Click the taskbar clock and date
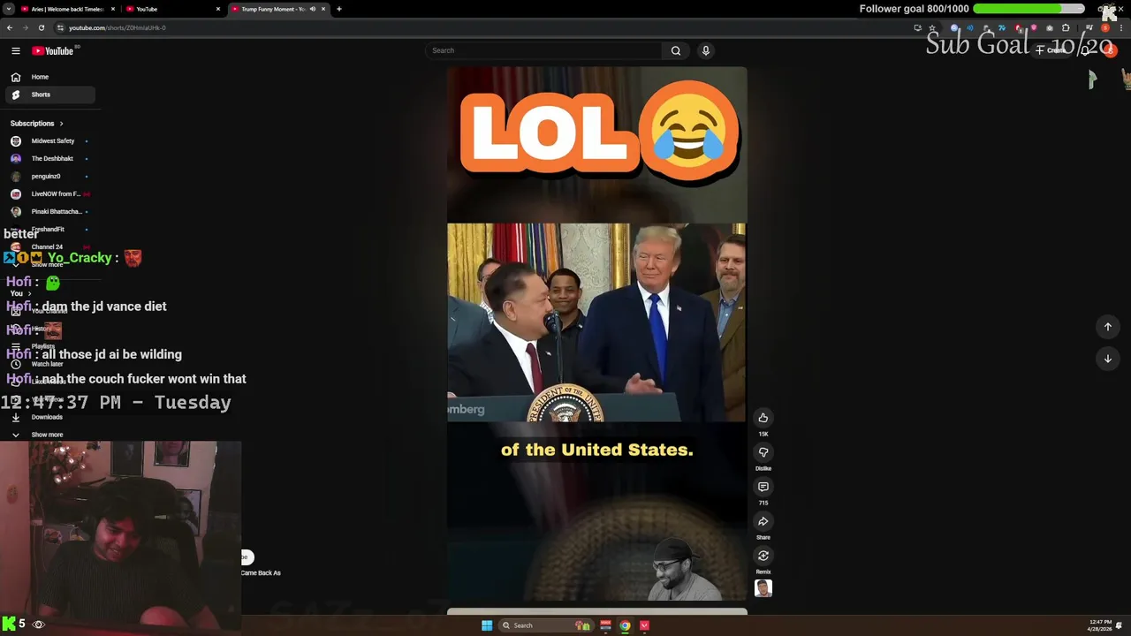Screen dimensions: 1131x636 pyautogui.click(x=1101, y=625)
